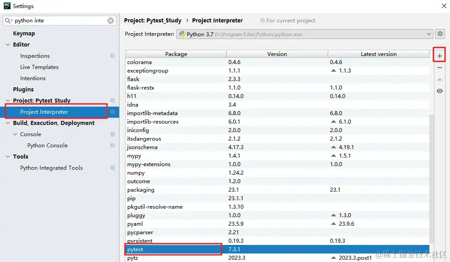The image size is (450, 262).
Task: Select the pyrsistent package row
Action: coord(277,241)
